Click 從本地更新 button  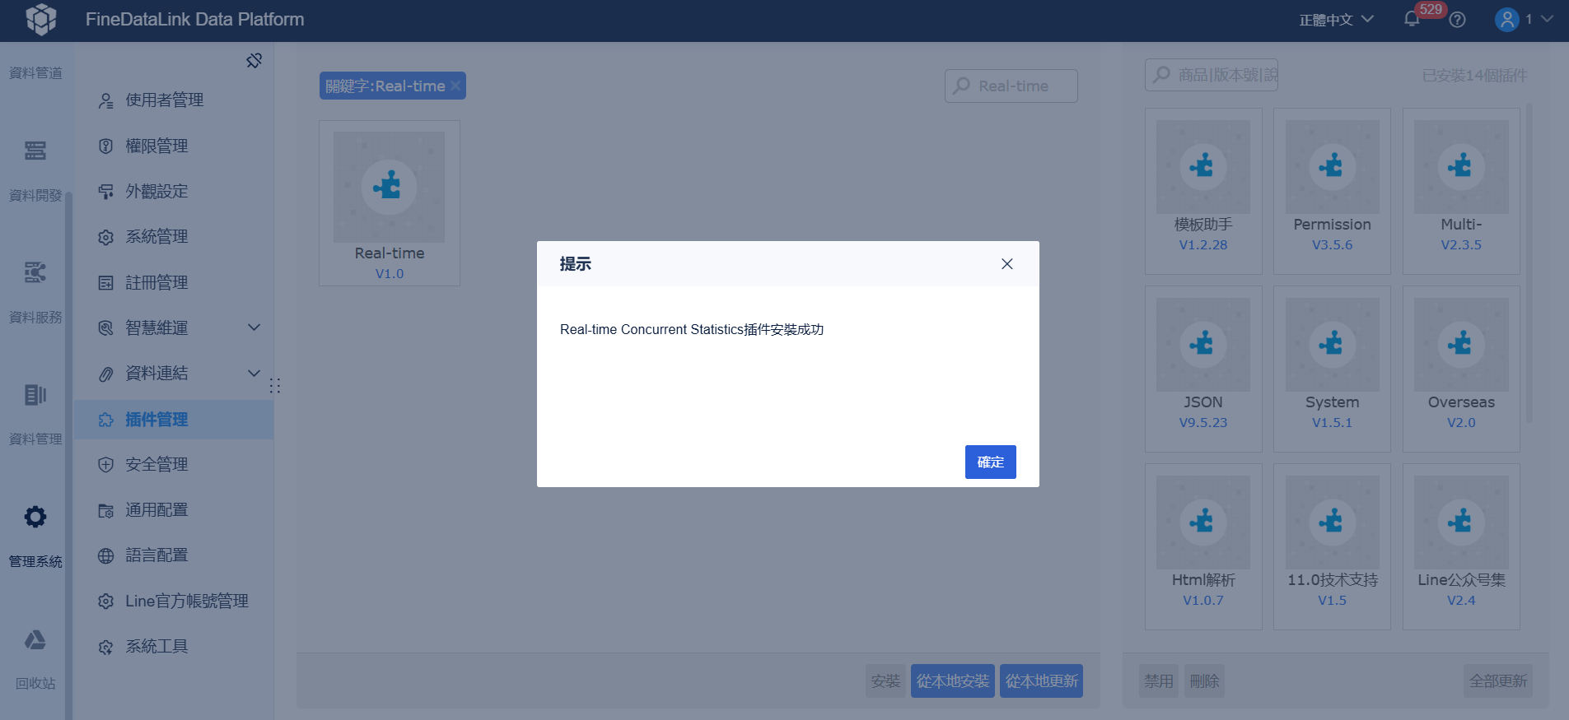(x=1041, y=681)
